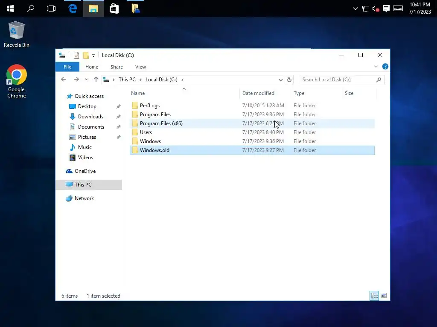Click This PC in the address breadcrumb
The height and width of the screenshot is (327, 437).
(127, 80)
